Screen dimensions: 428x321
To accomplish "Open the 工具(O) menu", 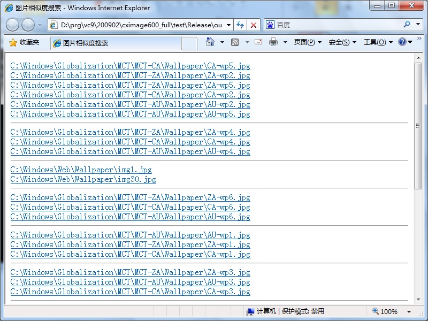I will click(378, 42).
